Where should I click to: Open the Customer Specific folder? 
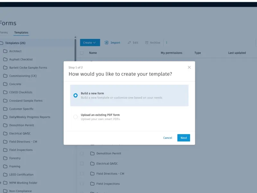point(21,109)
